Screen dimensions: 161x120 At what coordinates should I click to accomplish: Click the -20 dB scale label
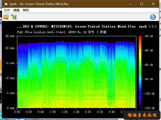click(x=148, y=36)
